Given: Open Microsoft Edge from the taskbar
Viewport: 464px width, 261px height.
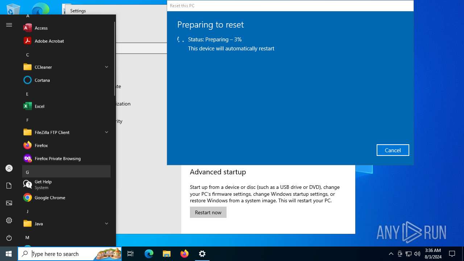Looking at the screenshot, I should pyautogui.click(x=149, y=254).
